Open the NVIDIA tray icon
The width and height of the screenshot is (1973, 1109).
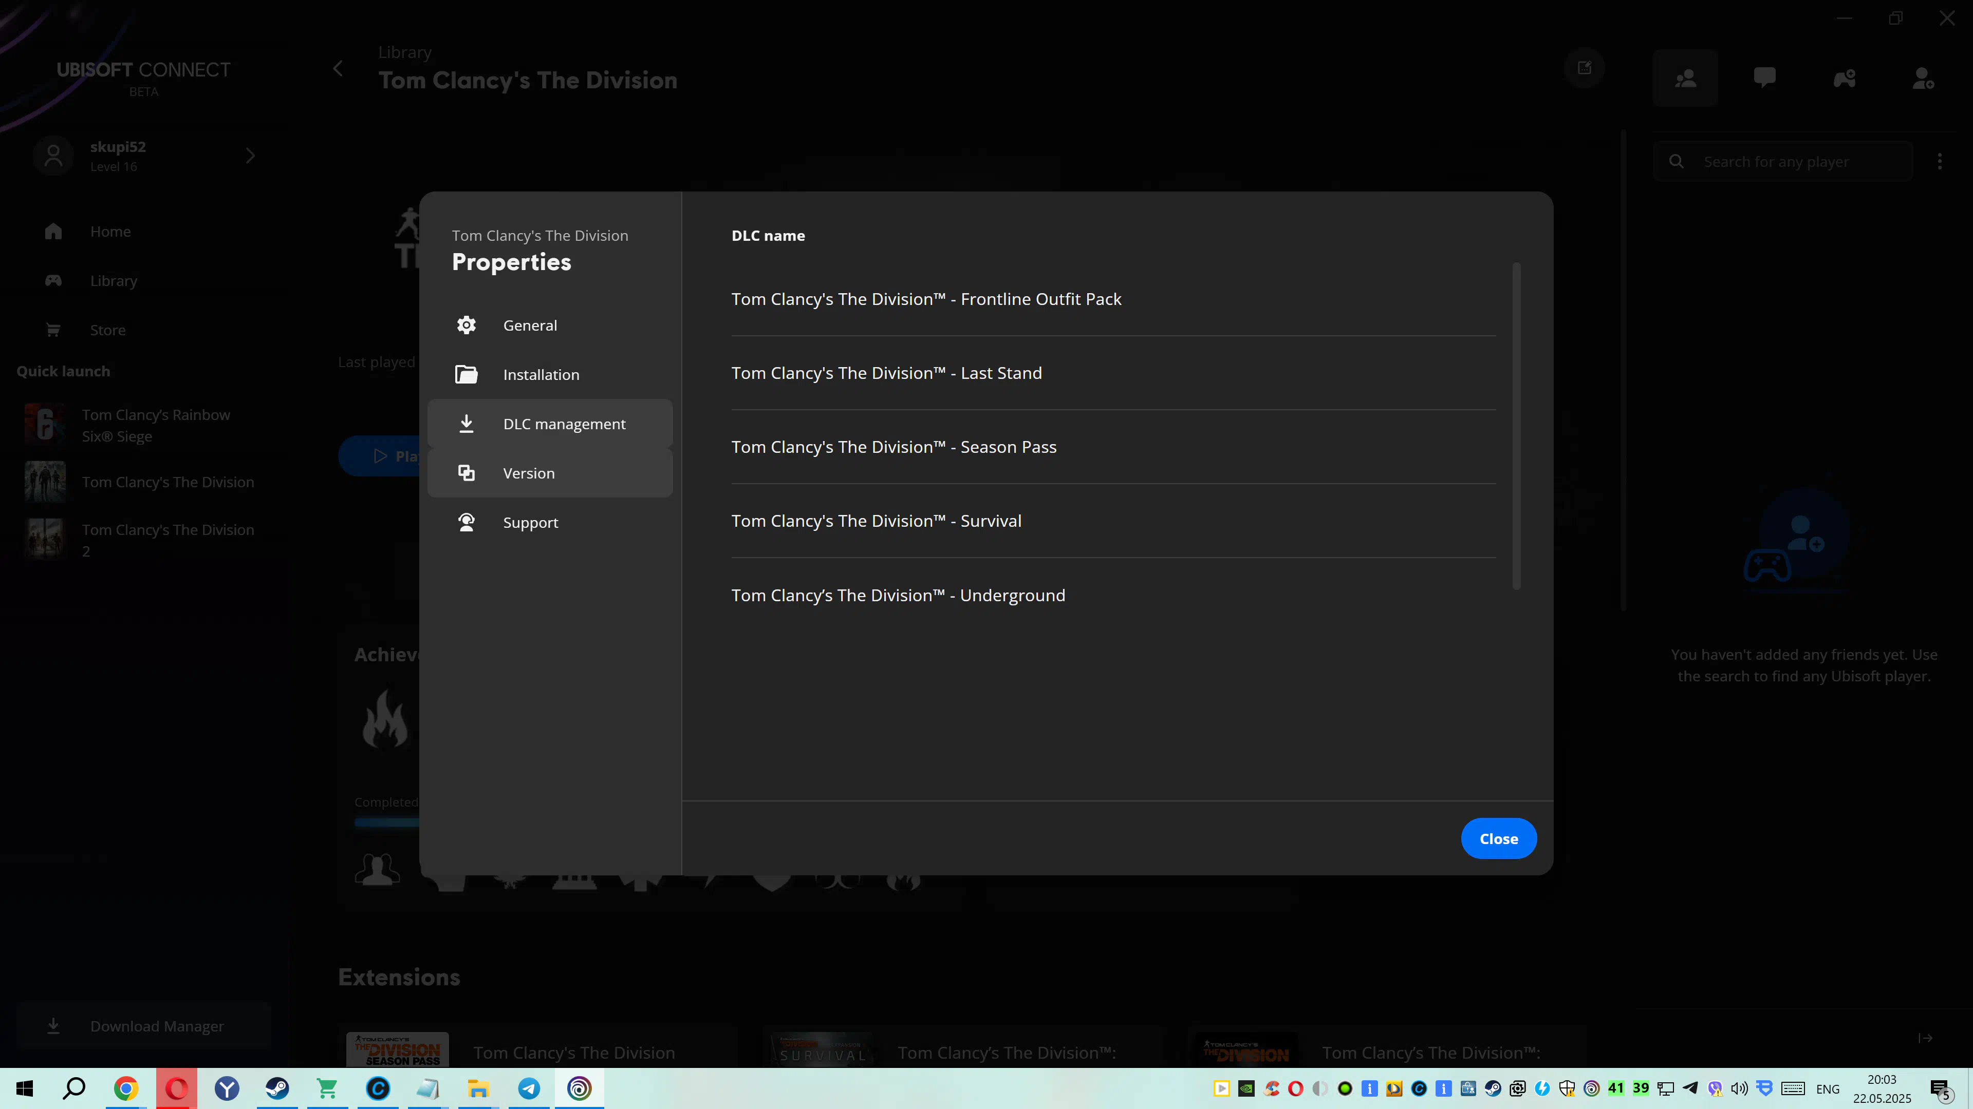point(1246,1088)
